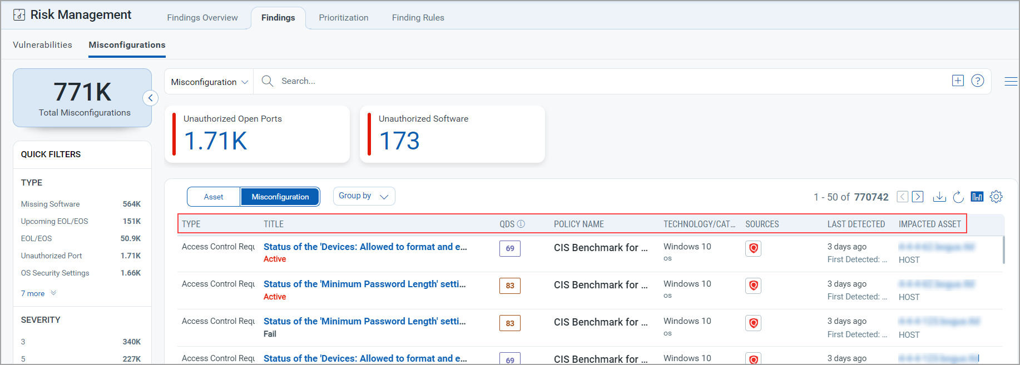Filter by Upcoming EOL/EOS type
The height and width of the screenshot is (365, 1020).
81,221
